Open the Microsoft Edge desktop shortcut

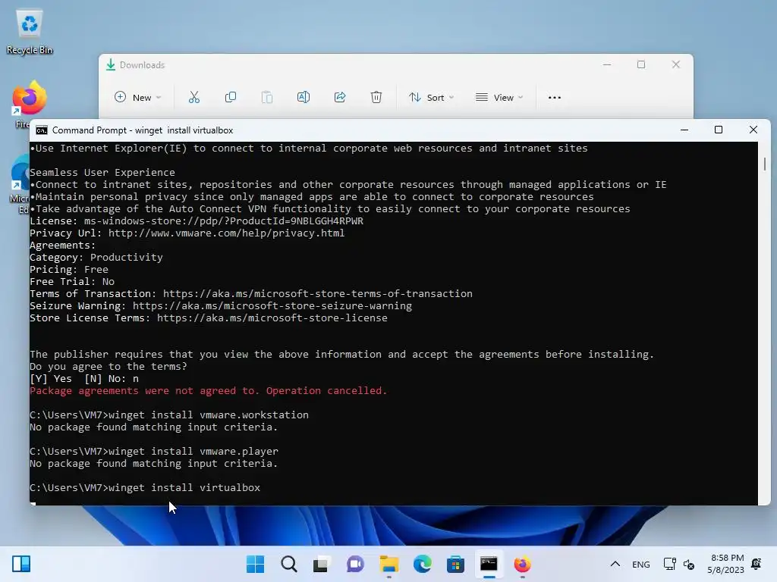coord(20,184)
